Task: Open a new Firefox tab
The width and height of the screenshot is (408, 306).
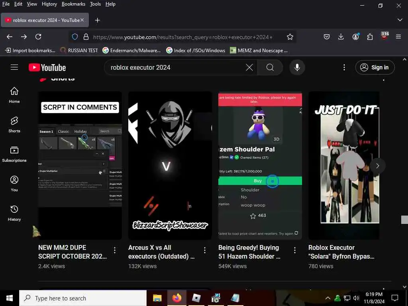Action: 97,20
